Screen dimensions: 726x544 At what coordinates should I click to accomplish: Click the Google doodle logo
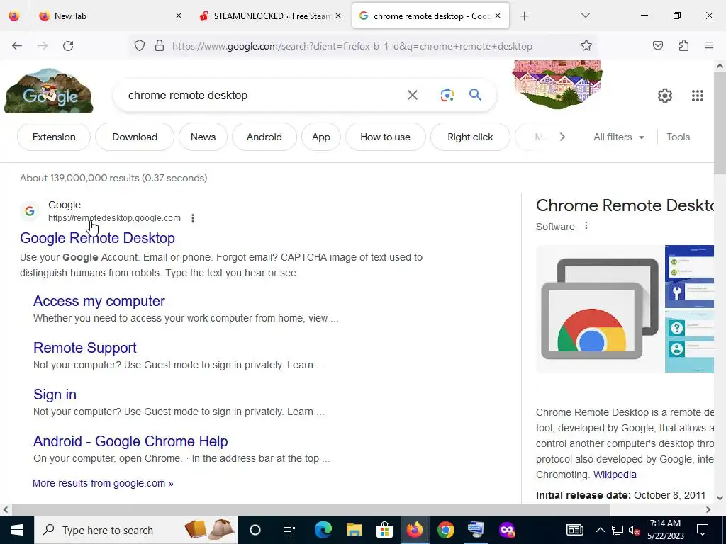[x=49, y=91]
